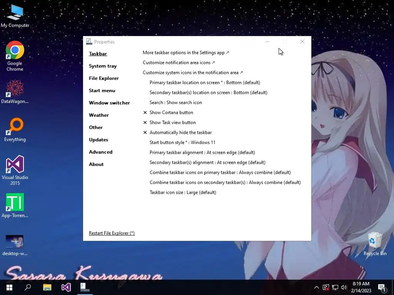The width and height of the screenshot is (394, 295).
Task: Show hidden system tray icons chevron
Action: (316, 287)
